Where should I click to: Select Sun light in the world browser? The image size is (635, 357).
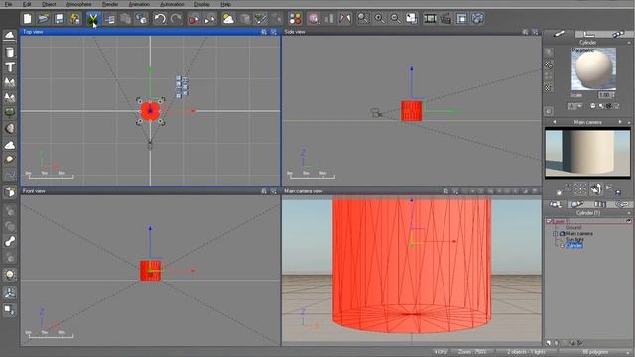click(x=574, y=240)
